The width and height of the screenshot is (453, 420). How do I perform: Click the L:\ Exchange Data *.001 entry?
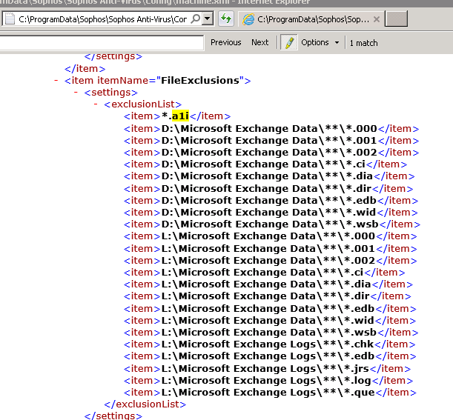pyautogui.click(x=270, y=249)
